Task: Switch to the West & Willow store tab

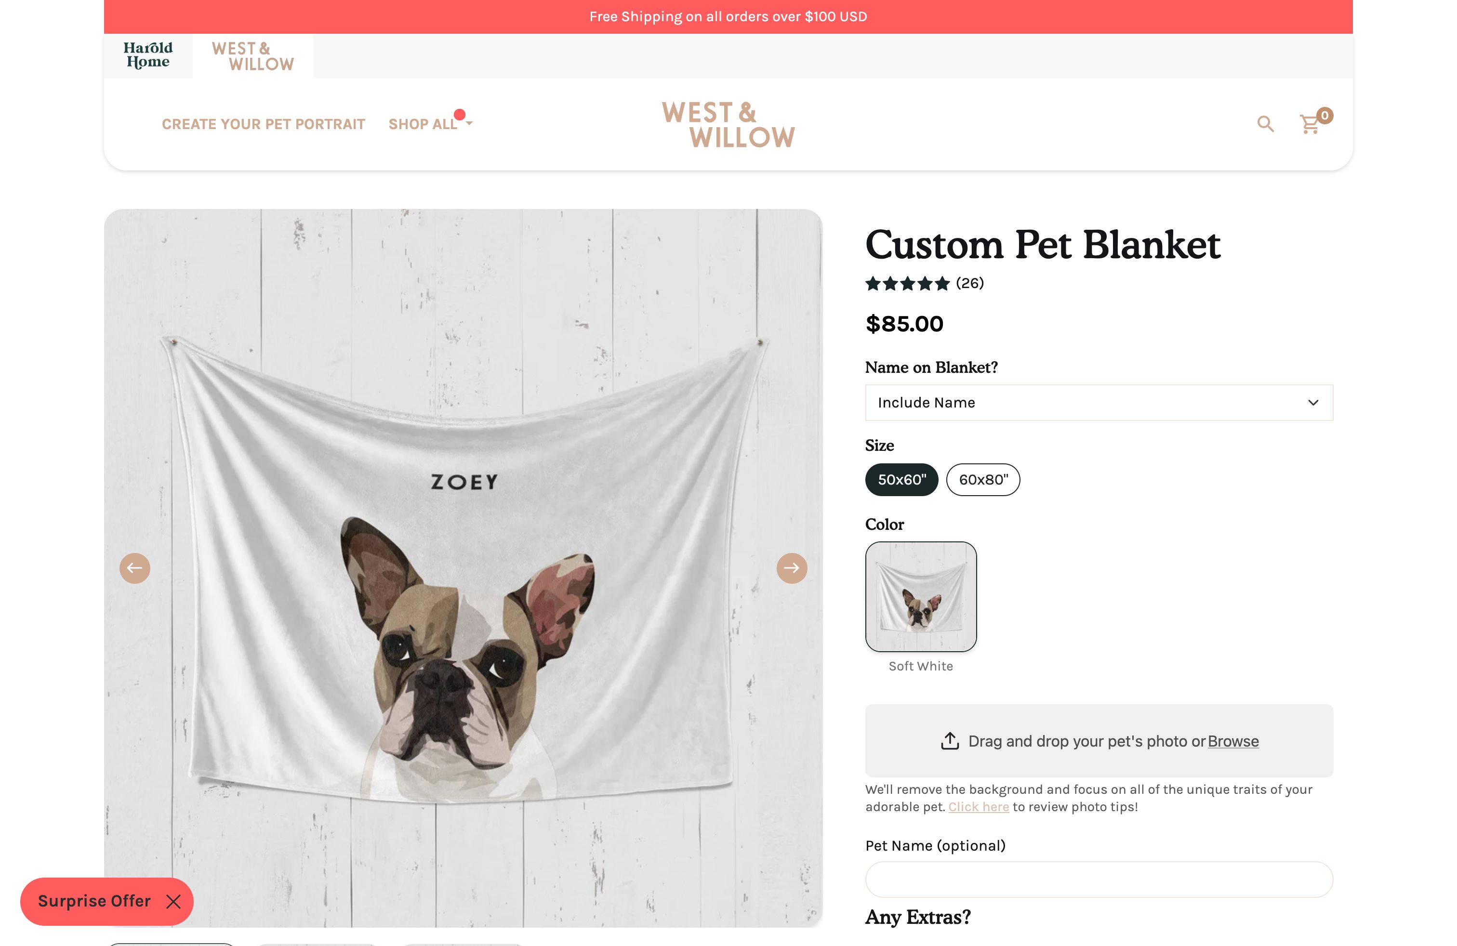Action: (x=252, y=56)
